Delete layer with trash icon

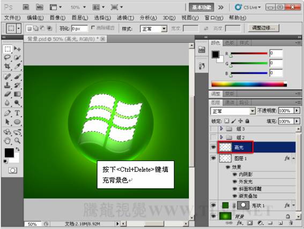coord(291,223)
